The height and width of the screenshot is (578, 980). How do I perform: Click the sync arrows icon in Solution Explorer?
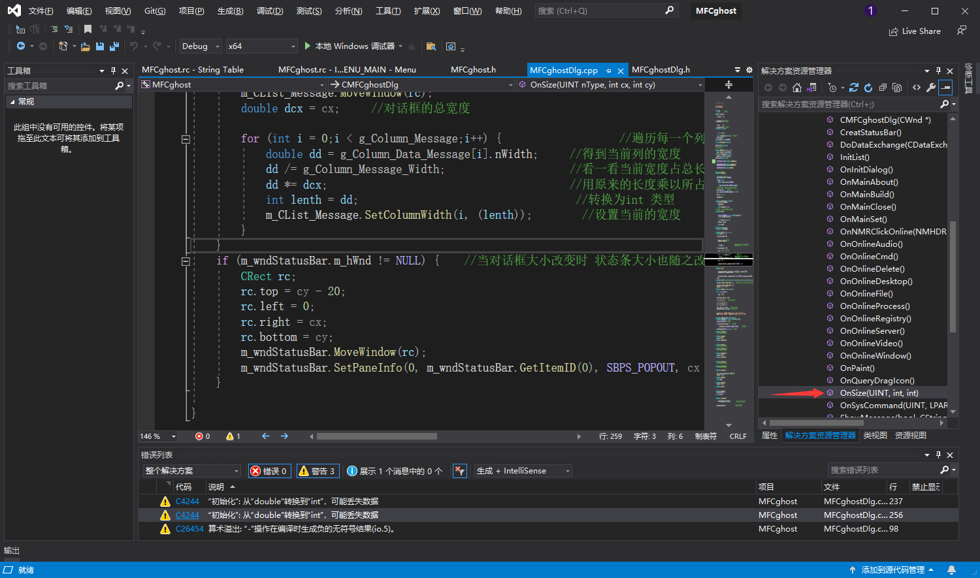[x=853, y=88]
